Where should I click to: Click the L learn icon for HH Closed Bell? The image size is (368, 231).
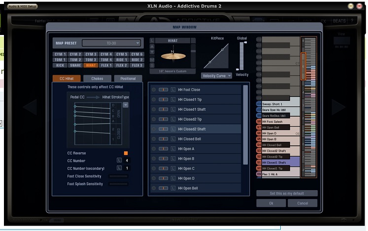click(173, 139)
